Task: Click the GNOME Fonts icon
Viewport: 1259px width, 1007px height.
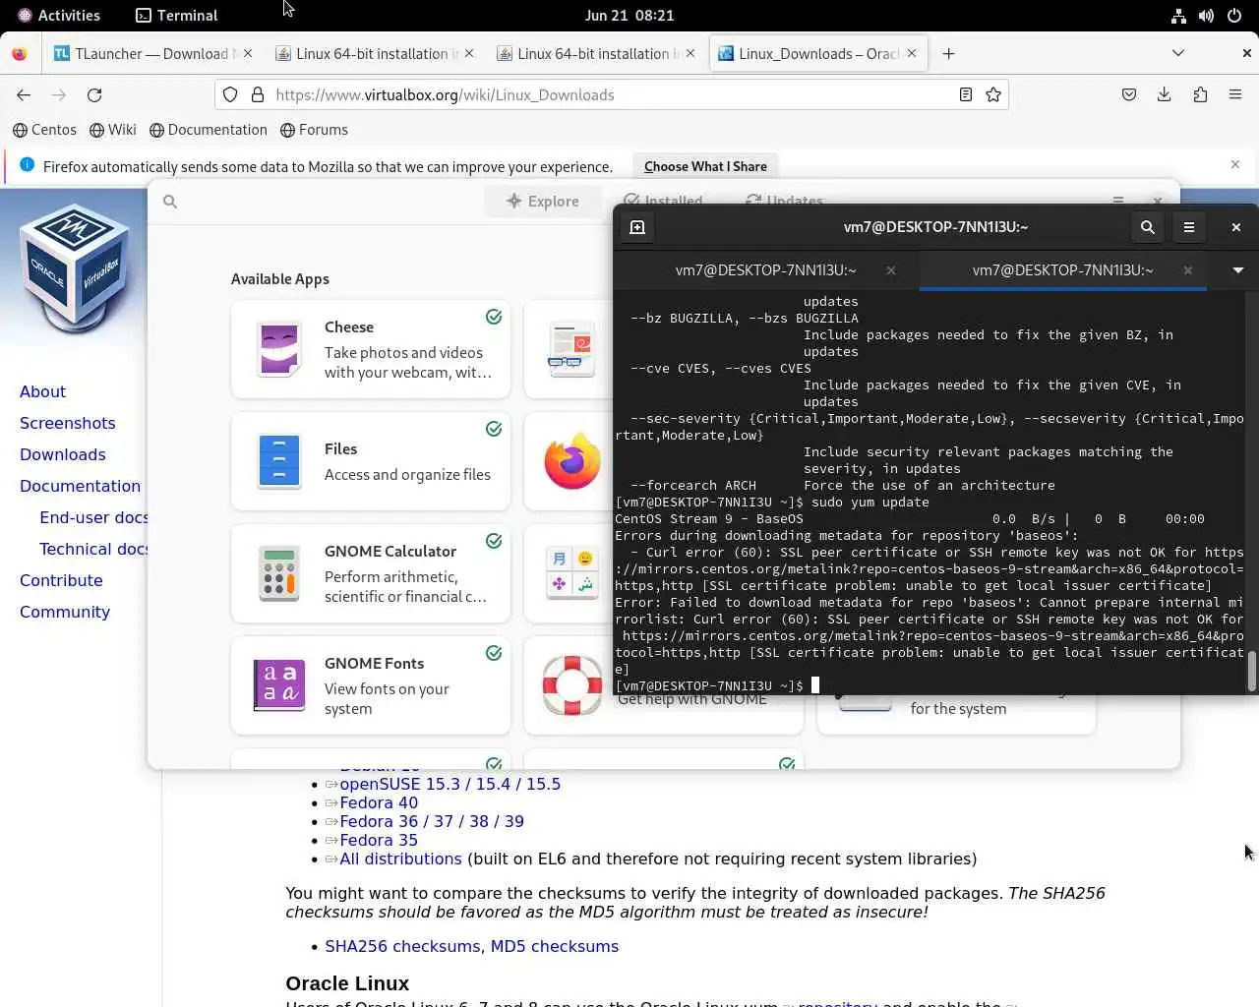Action: click(x=279, y=685)
